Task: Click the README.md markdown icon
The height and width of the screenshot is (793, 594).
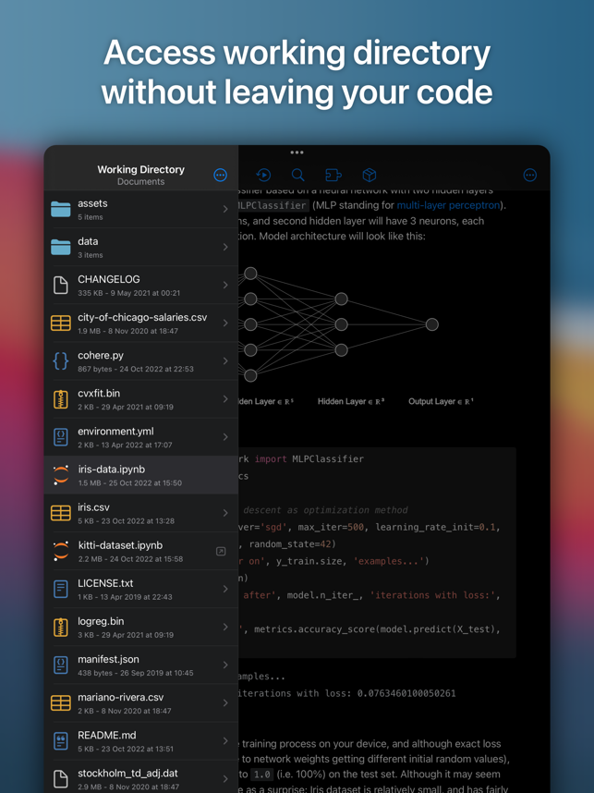Action: pyautogui.click(x=61, y=741)
